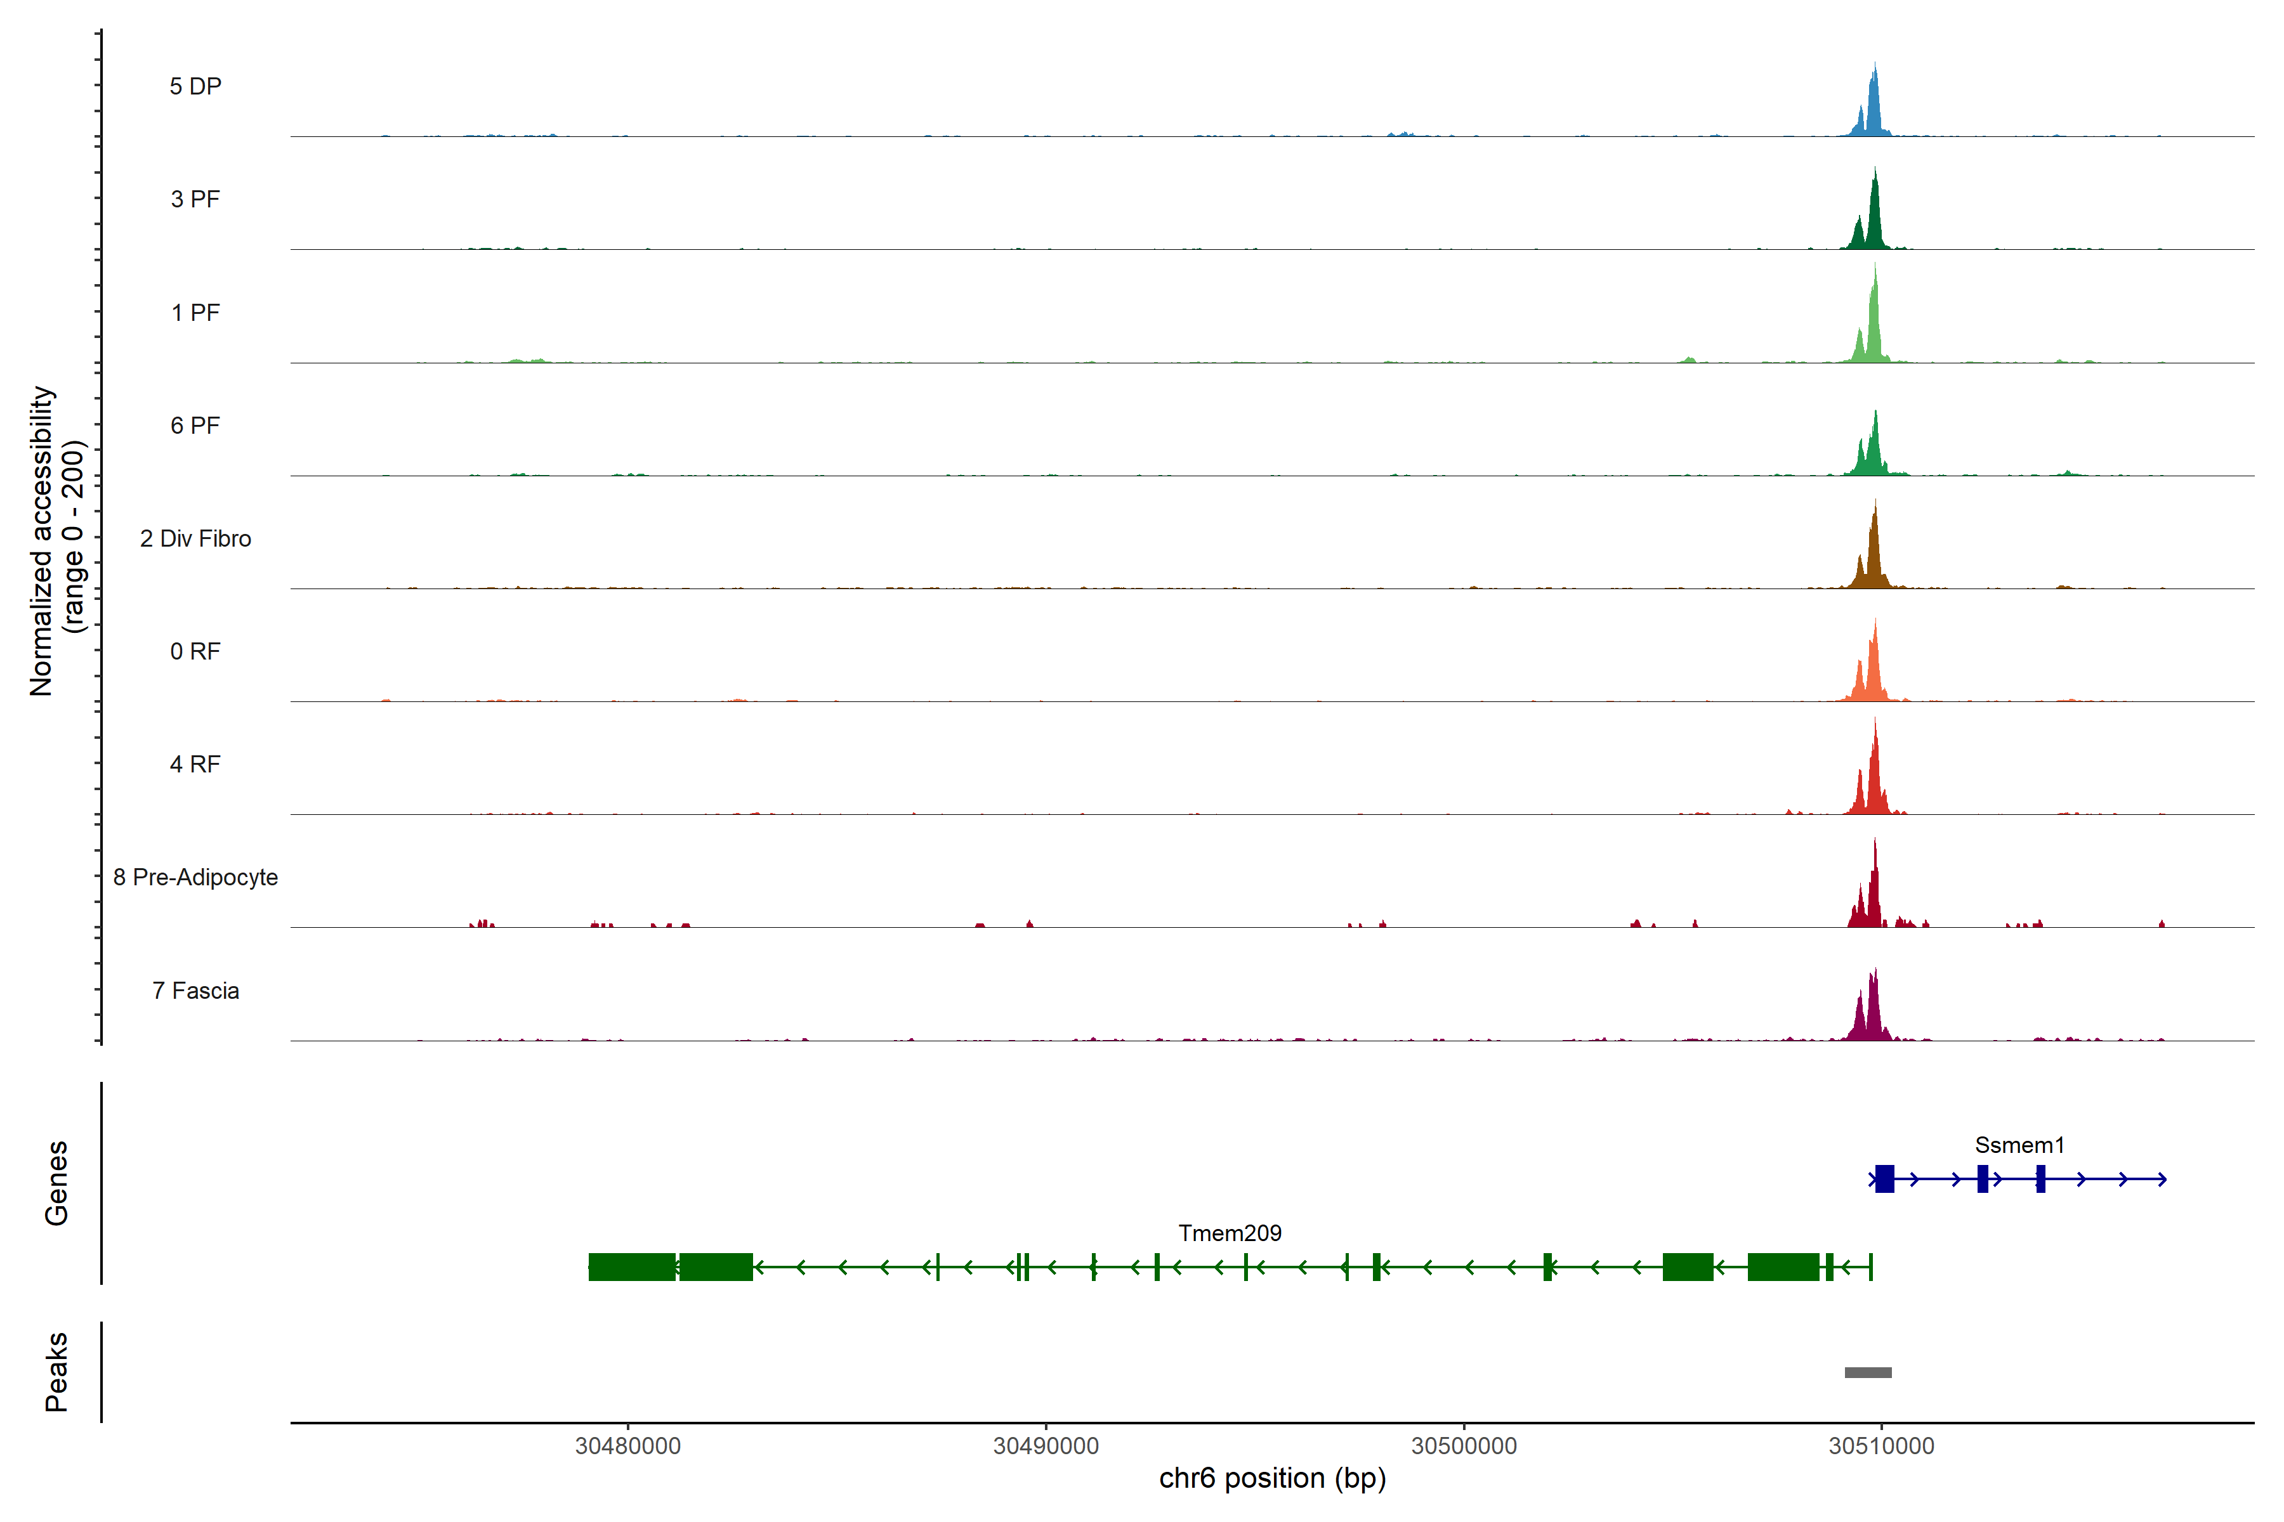Click the brown peak in 2 Div Fibro track
Screen dimensions: 2284x1522
pyautogui.click(x=1874, y=563)
